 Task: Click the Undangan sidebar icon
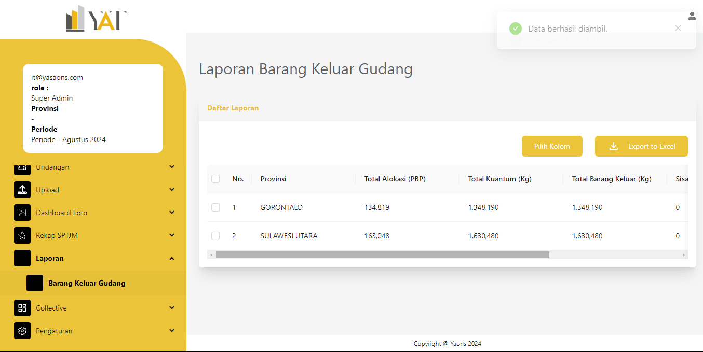[x=22, y=167]
